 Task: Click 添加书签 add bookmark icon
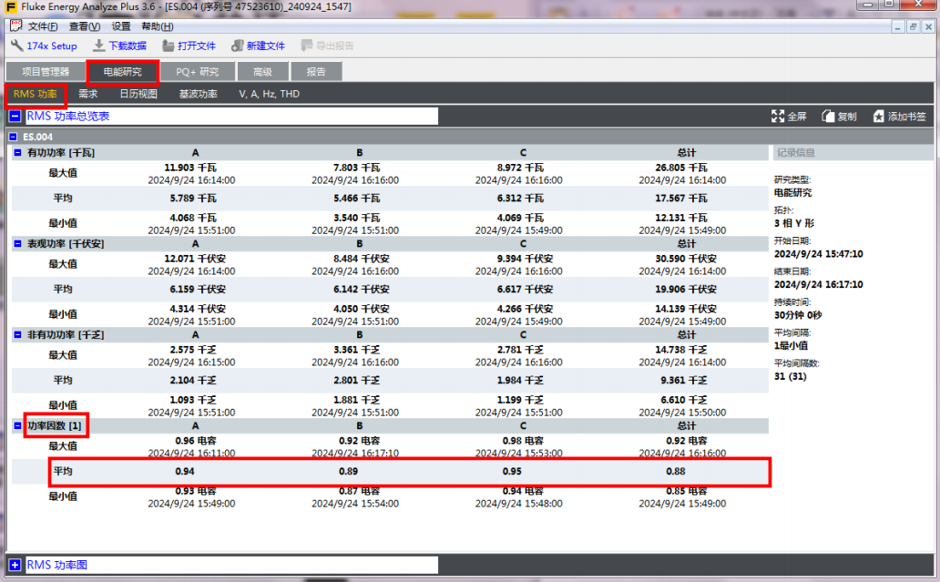pos(879,117)
